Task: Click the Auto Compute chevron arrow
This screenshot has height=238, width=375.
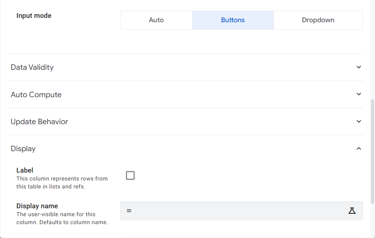Action: [x=359, y=94]
